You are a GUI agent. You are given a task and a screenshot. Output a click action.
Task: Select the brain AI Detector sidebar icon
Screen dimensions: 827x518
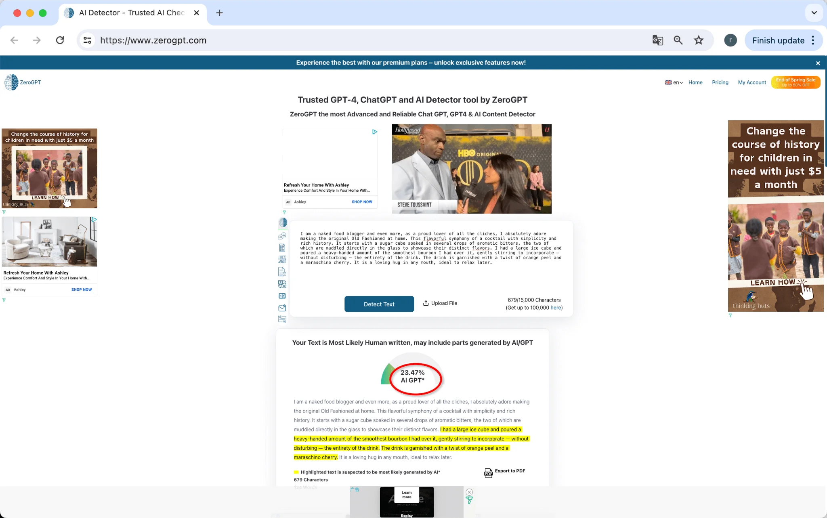(283, 222)
